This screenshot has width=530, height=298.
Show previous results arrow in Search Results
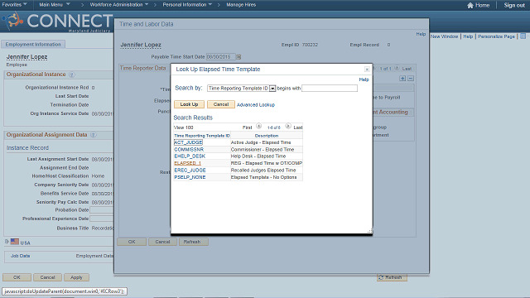tap(259, 127)
